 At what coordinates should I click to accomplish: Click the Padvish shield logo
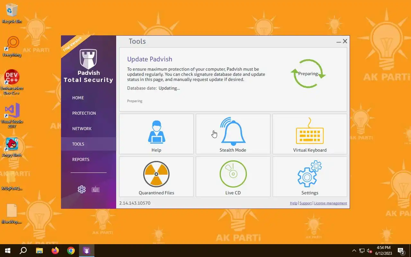[88, 59]
